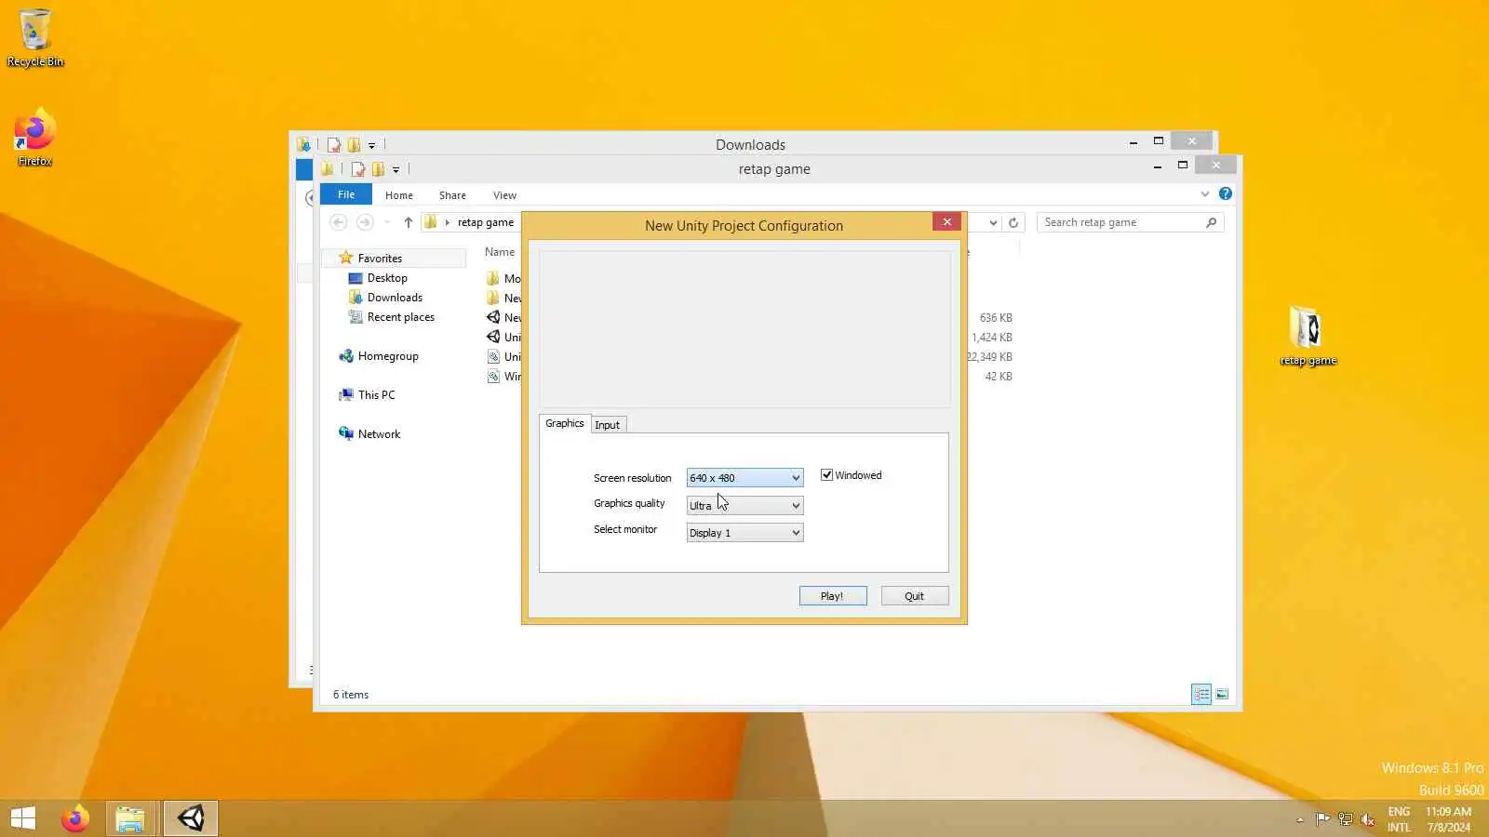Select Downloads in Favorites
The height and width of the screenshot is (837, 1489).
click(395, 298)
